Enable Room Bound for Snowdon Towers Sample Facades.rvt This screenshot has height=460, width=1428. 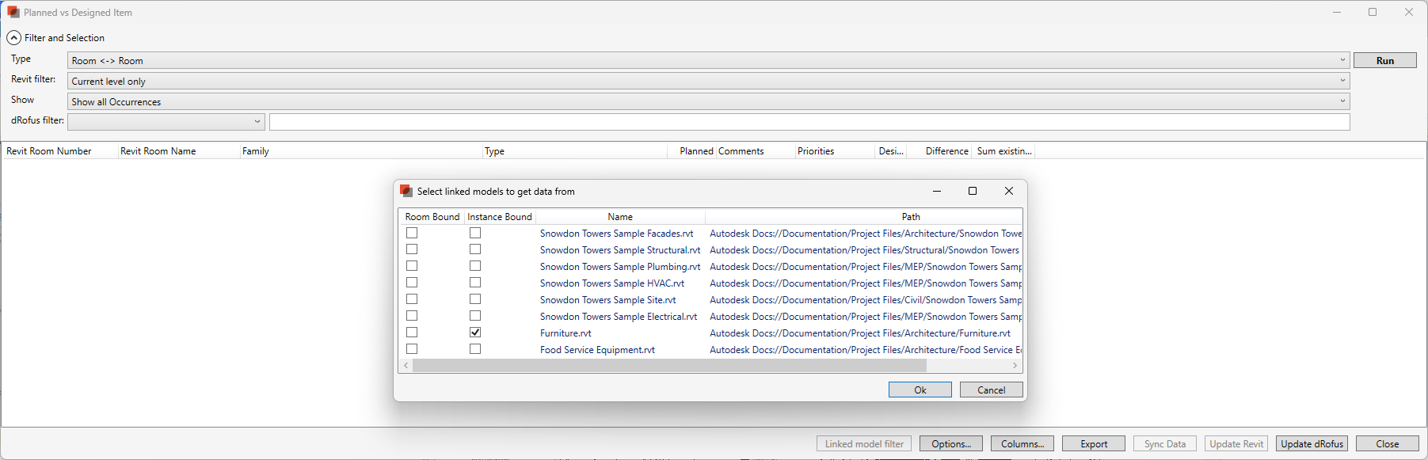pyautogui.click(x=412, y=233)
